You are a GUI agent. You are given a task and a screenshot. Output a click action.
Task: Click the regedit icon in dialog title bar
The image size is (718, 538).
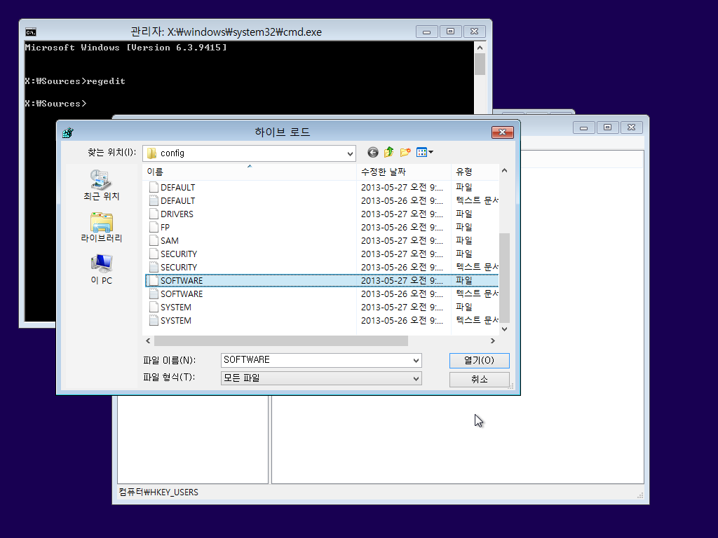(x=68, y=132)
